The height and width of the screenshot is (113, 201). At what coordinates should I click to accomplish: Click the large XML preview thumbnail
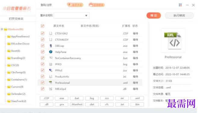coord(173,41)
